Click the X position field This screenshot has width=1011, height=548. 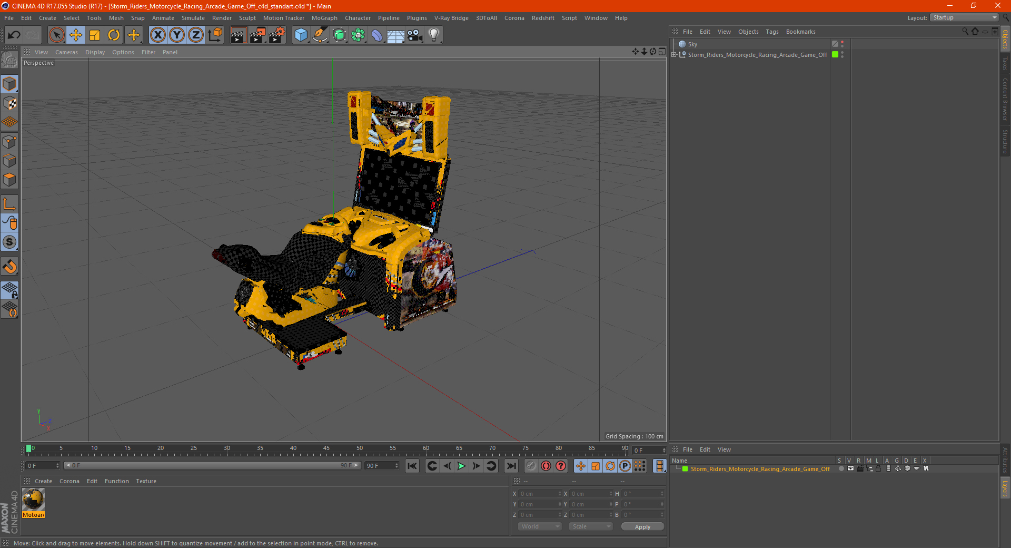coord(540,494)
